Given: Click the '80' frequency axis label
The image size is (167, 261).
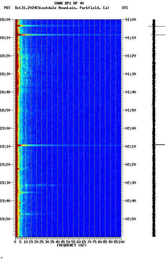Looking at the screenshot, I should click(100, 242).
